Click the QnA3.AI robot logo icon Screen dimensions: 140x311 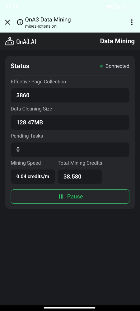pos(10,41)
